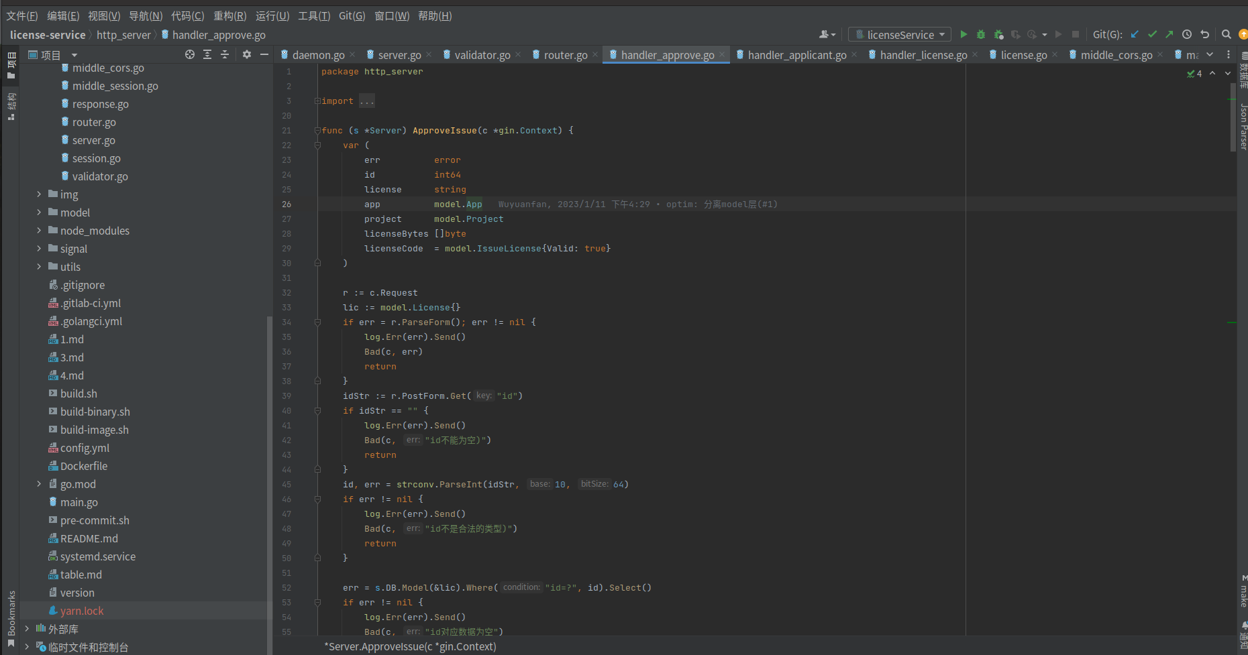The image size is (1248, 655).
Task: Open search everywhere magnifier icon
Action: 1227,34
